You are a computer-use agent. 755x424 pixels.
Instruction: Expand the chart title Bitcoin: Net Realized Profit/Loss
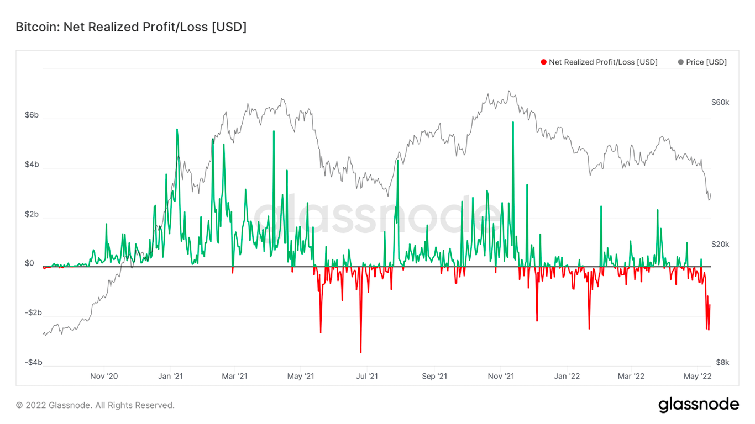click(x=131, y=26)
